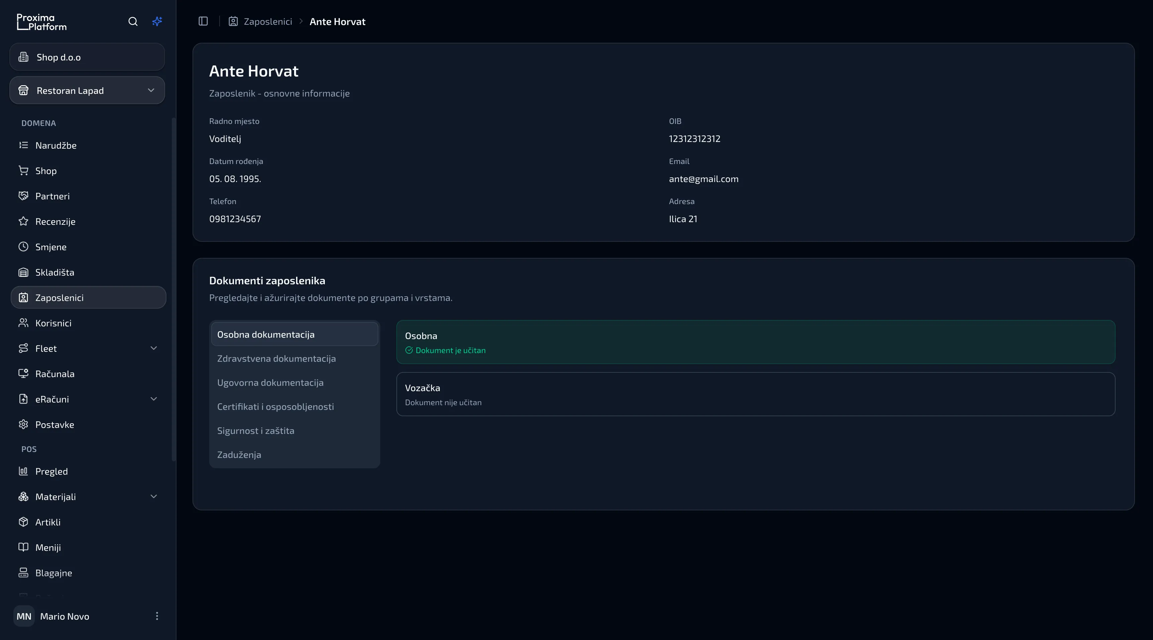Open Narudžbe in the sidebar
This screenshot has height=640, width=1153.
coord(88,145)
